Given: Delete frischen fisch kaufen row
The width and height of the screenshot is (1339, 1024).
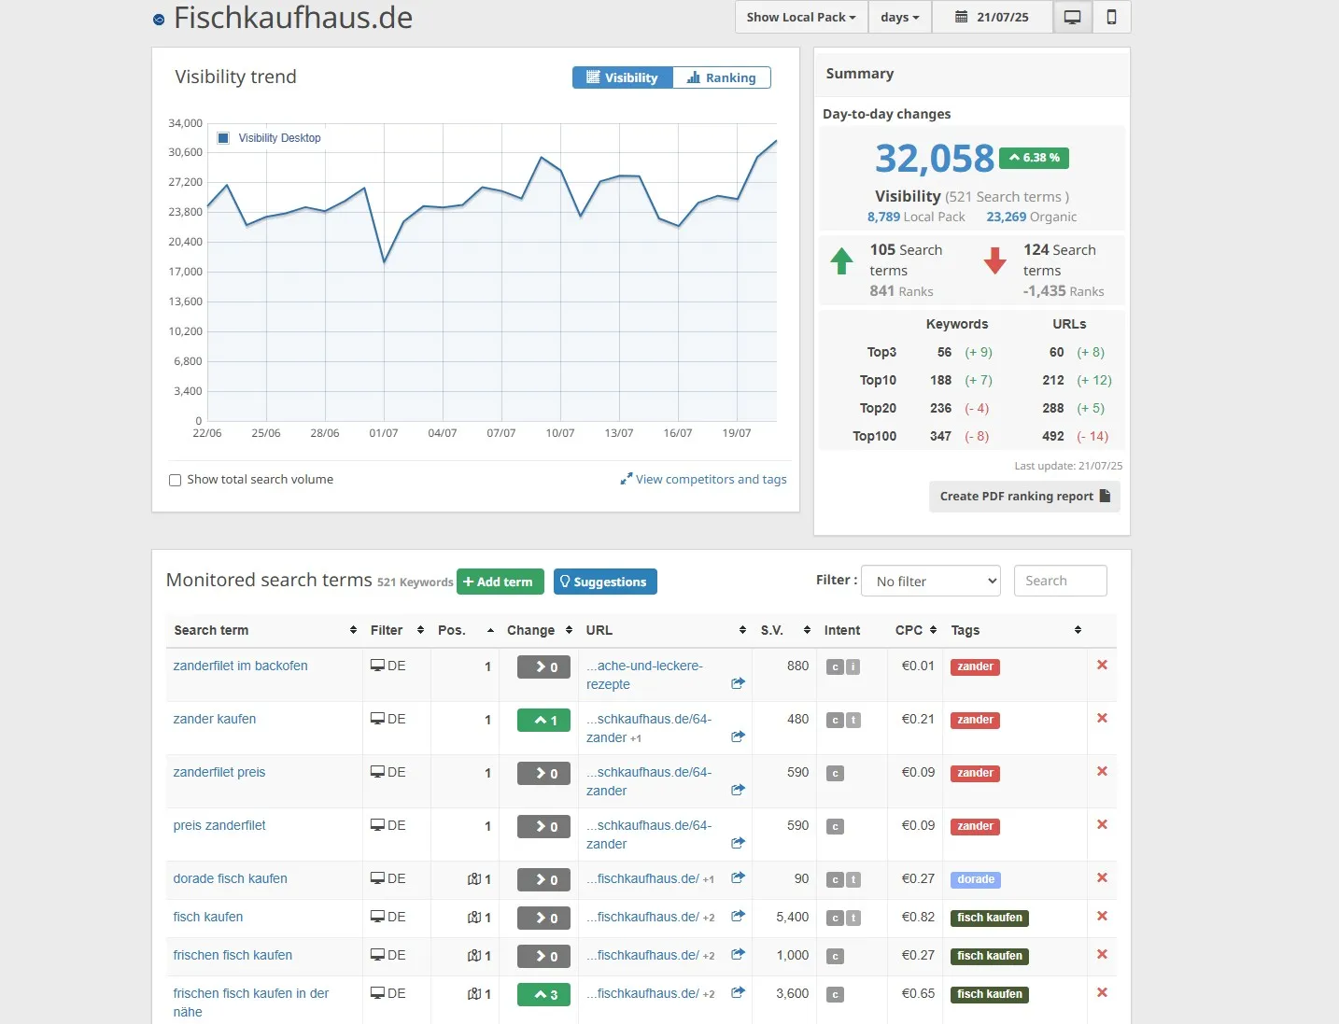Looking at the screenshot, I should coord(1102,954).
